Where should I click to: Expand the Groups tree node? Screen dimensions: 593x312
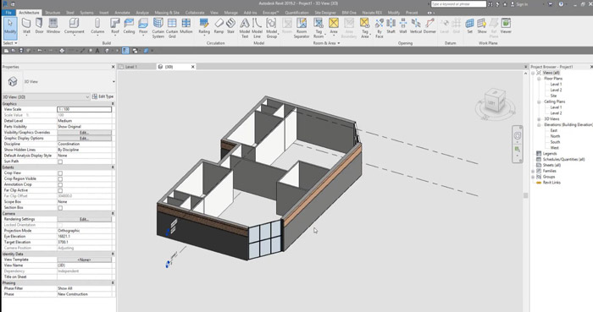point(533,177)
